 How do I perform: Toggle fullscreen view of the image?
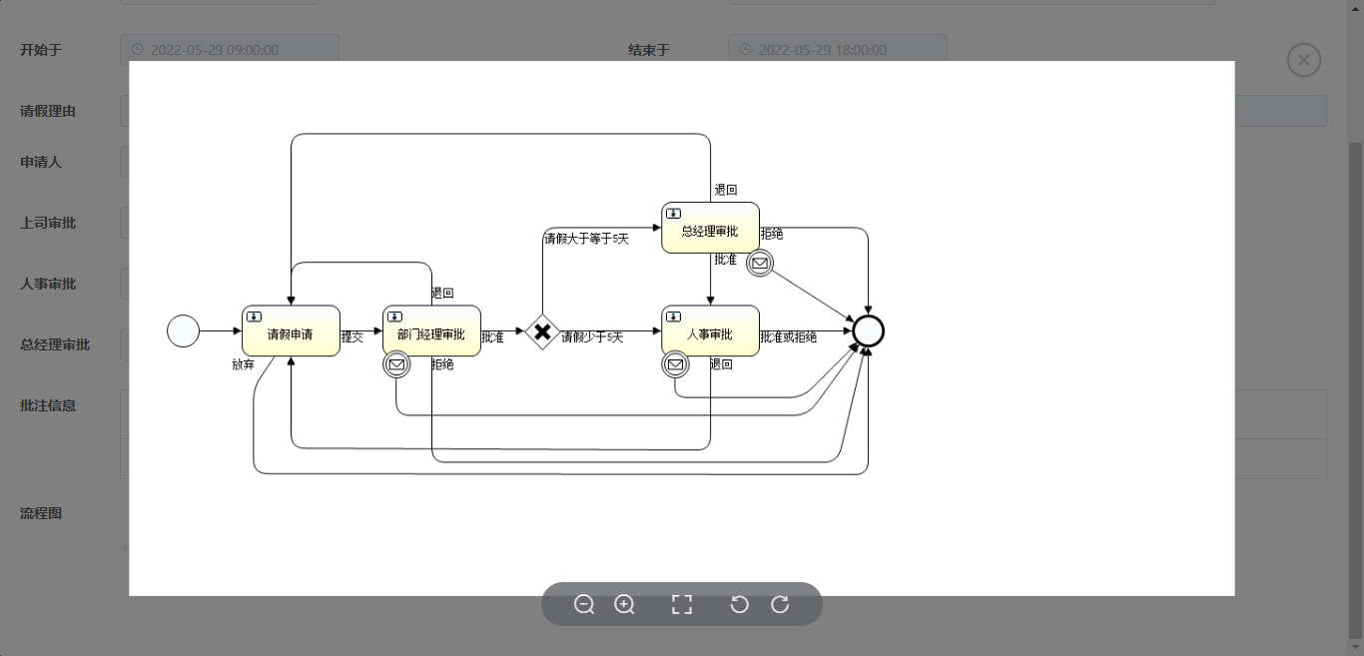682,604
